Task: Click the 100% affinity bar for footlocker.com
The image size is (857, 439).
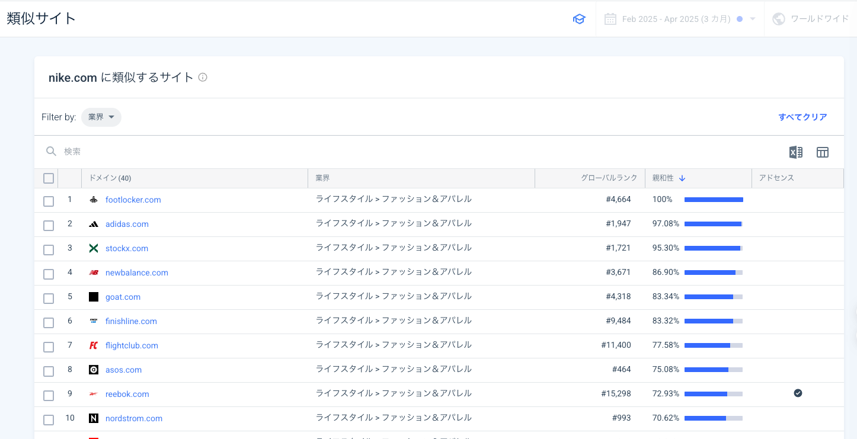Action: [714, 200]
